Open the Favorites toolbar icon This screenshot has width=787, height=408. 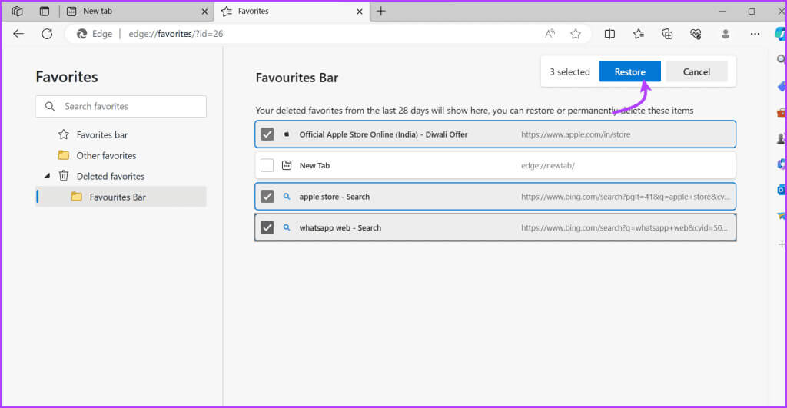pyautogui.click(x=639, y=34)
